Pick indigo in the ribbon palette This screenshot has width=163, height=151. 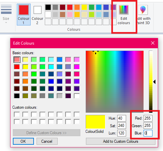(x=106, y=7)
